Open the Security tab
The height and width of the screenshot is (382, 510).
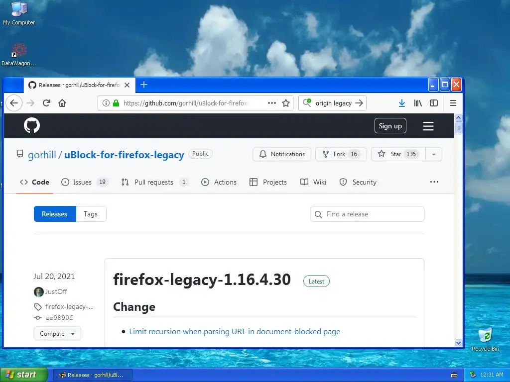pyautogui.click(x=358, y=182)
